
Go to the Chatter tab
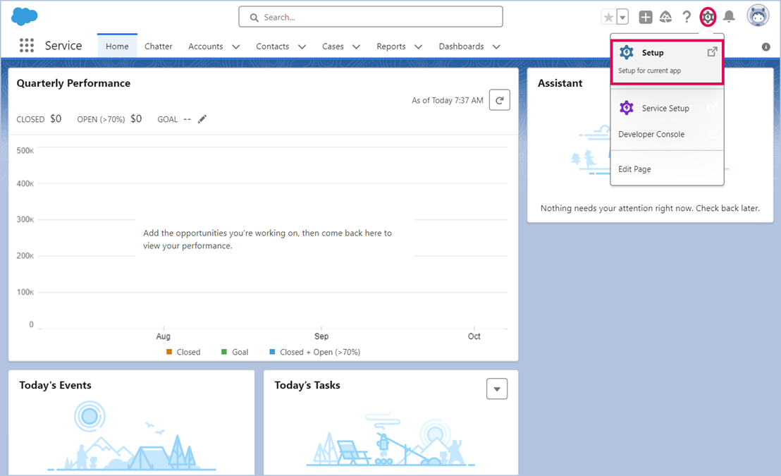coord(159,47)
